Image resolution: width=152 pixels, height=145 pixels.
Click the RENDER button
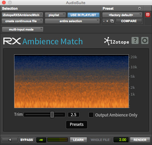[x=140, y=140]
